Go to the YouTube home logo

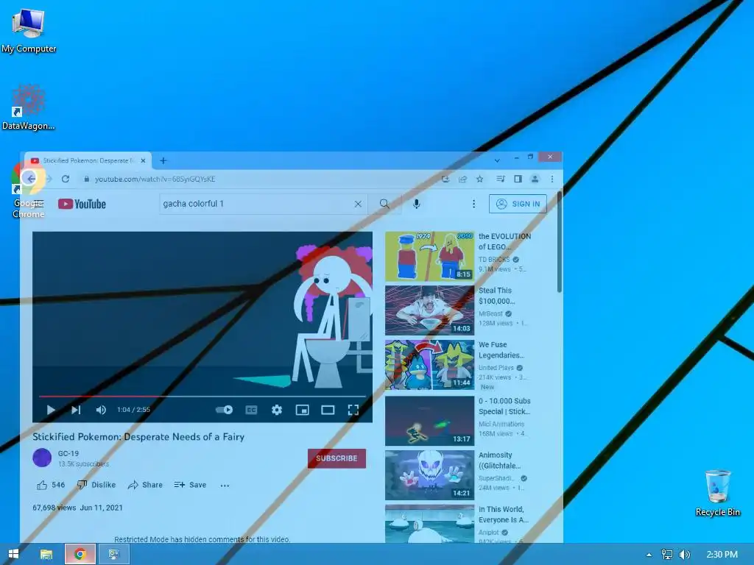(x=82, y=204)
